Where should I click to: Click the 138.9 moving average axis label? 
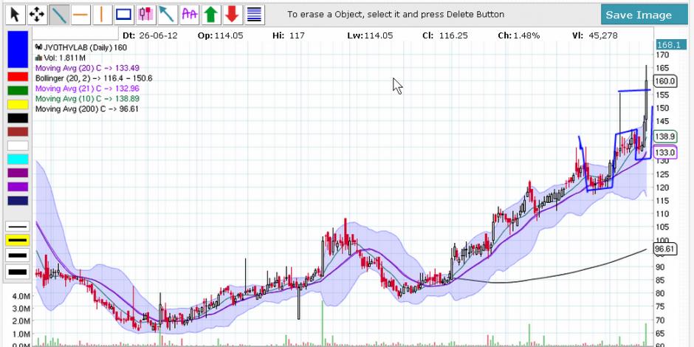pyautogui.click(x=666, y=137)
